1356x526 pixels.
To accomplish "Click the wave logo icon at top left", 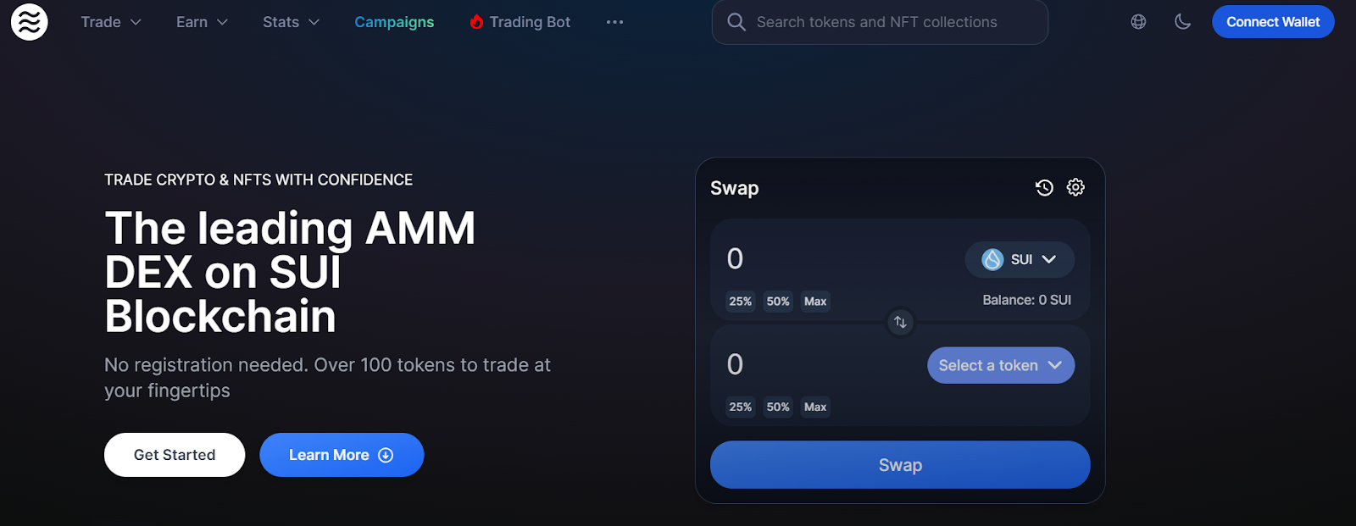I will pyautogui.click(x=30, y=22).
